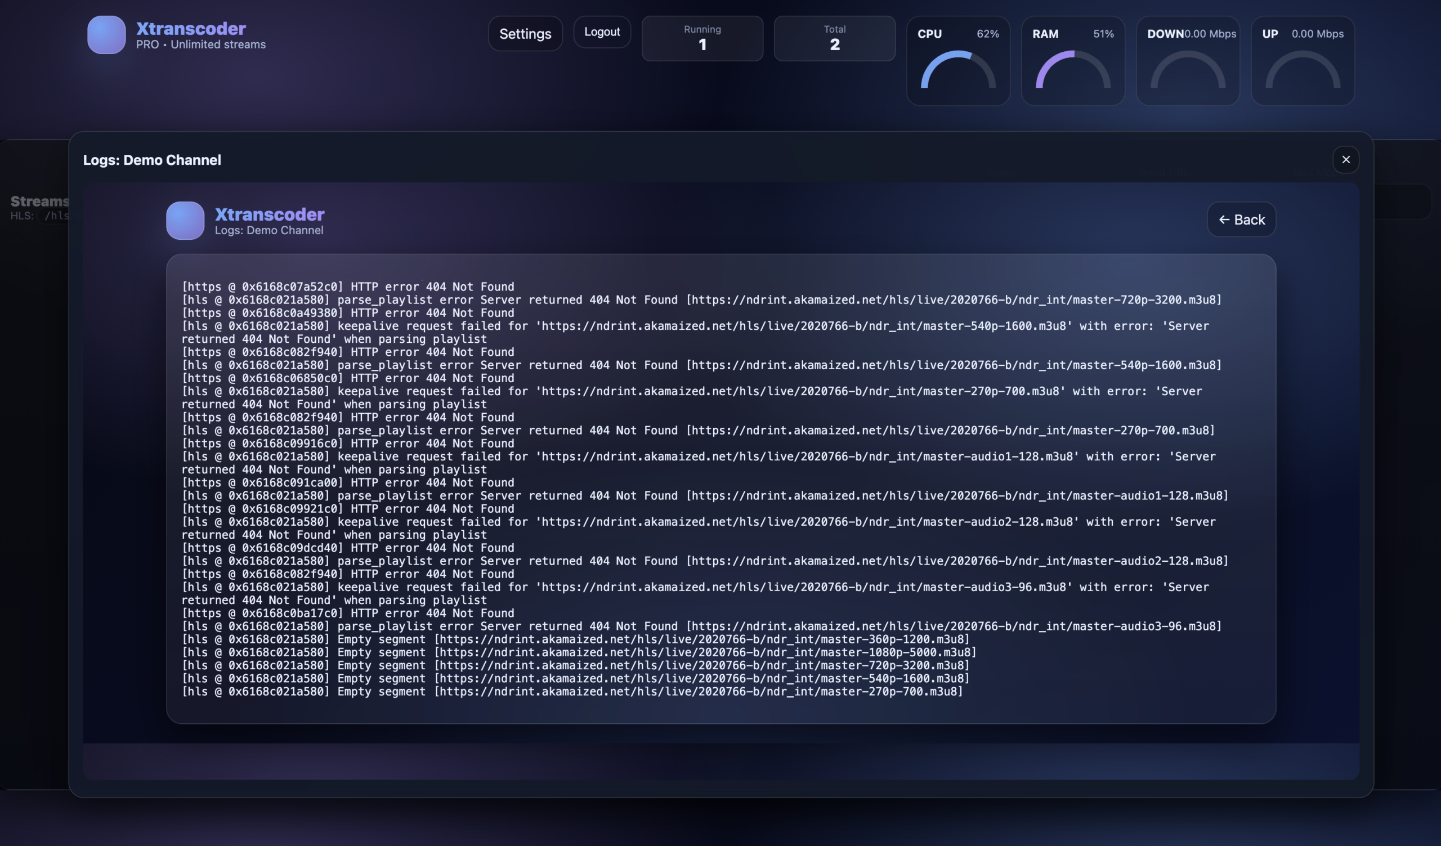This screenshot has width=1441, height=846.
Task: Click the Streams heading behind the dialog
Action: click(39, 201)
